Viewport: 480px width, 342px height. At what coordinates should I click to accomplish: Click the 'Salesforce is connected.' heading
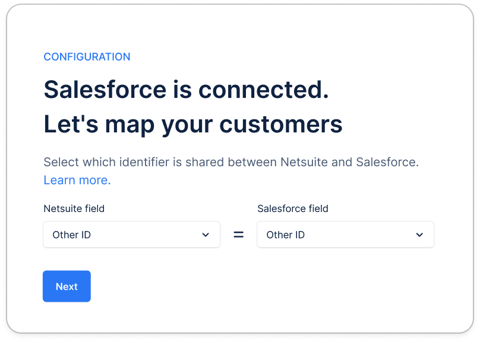pos(186,90)
